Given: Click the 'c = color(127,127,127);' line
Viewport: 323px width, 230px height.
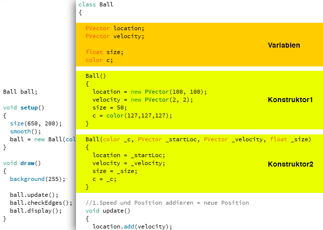Looking at the screenshot, I should pos(132,115).
